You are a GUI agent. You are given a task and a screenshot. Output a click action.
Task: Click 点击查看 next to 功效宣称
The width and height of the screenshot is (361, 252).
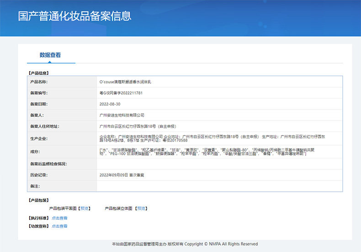(59, 226)
